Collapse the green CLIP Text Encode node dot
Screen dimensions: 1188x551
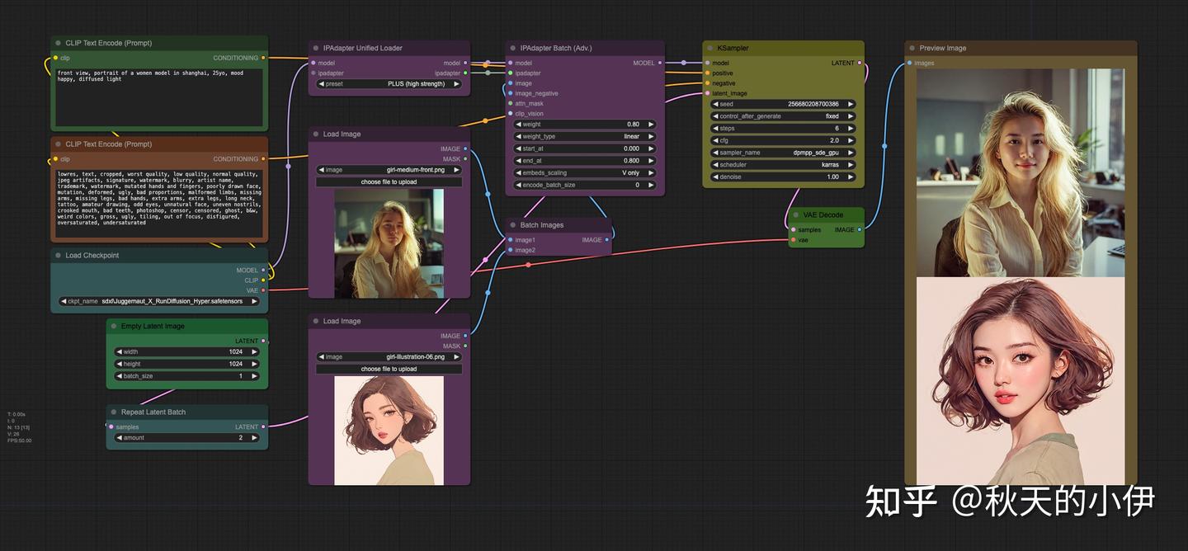[x=58, y=44]
